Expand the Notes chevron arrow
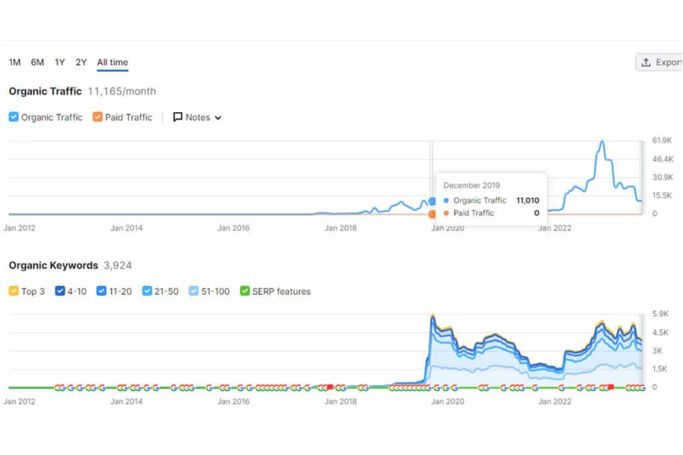 [x=218, y=117]
